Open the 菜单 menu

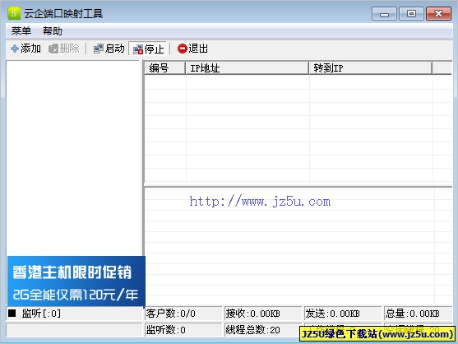pos(21,31)
